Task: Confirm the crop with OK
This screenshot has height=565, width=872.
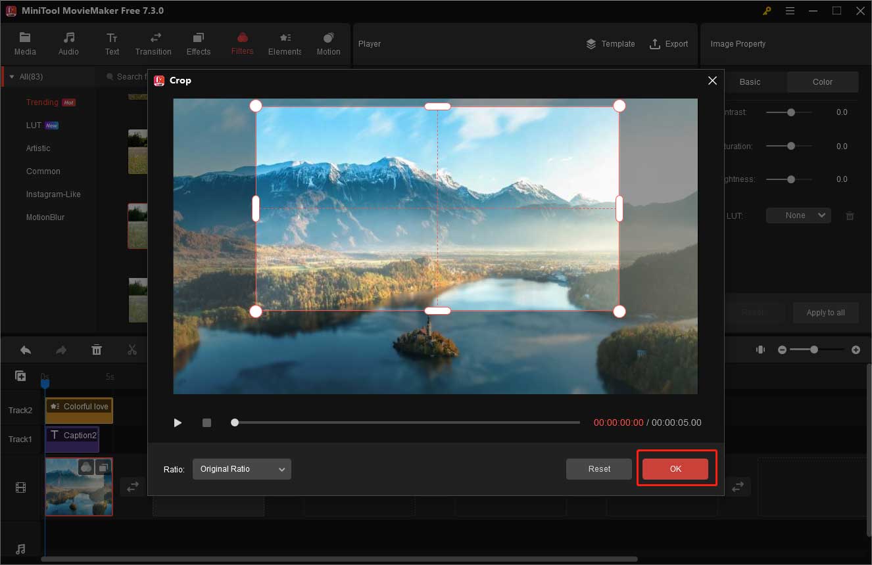Action: coord(675,469)
